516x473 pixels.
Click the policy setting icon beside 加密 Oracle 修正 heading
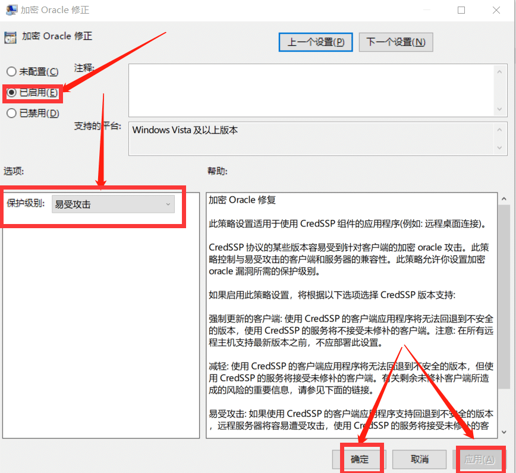click(x=10, y=38)
